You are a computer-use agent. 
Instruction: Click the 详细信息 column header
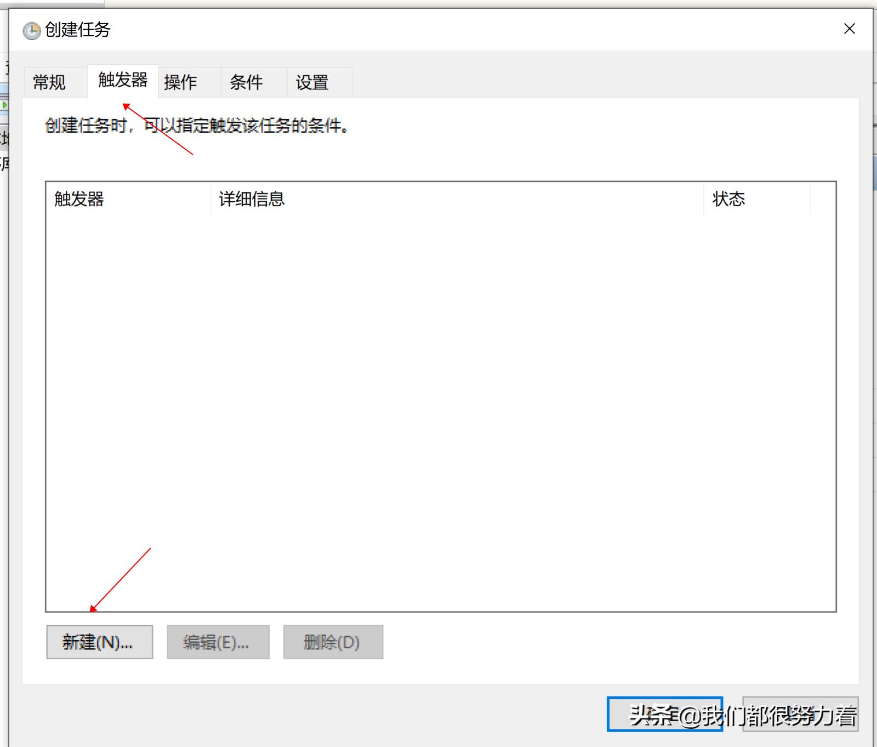250,199
